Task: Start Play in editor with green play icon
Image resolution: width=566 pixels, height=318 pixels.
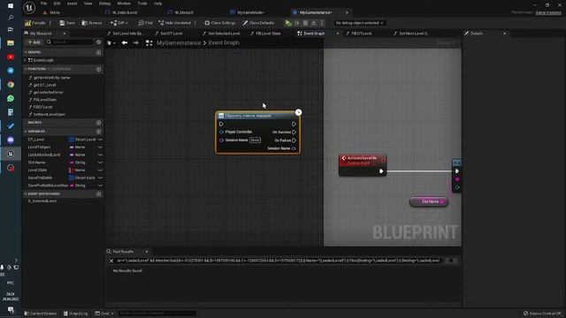Action: tap(288, 23)
